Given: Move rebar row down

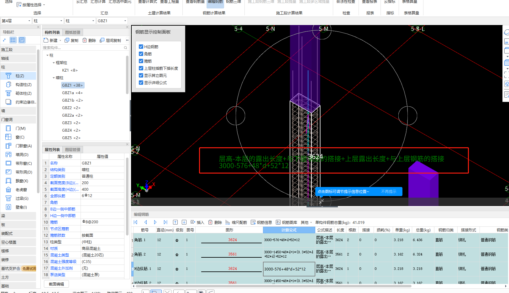Looking at the screenshot, I should tap(184, 222).
